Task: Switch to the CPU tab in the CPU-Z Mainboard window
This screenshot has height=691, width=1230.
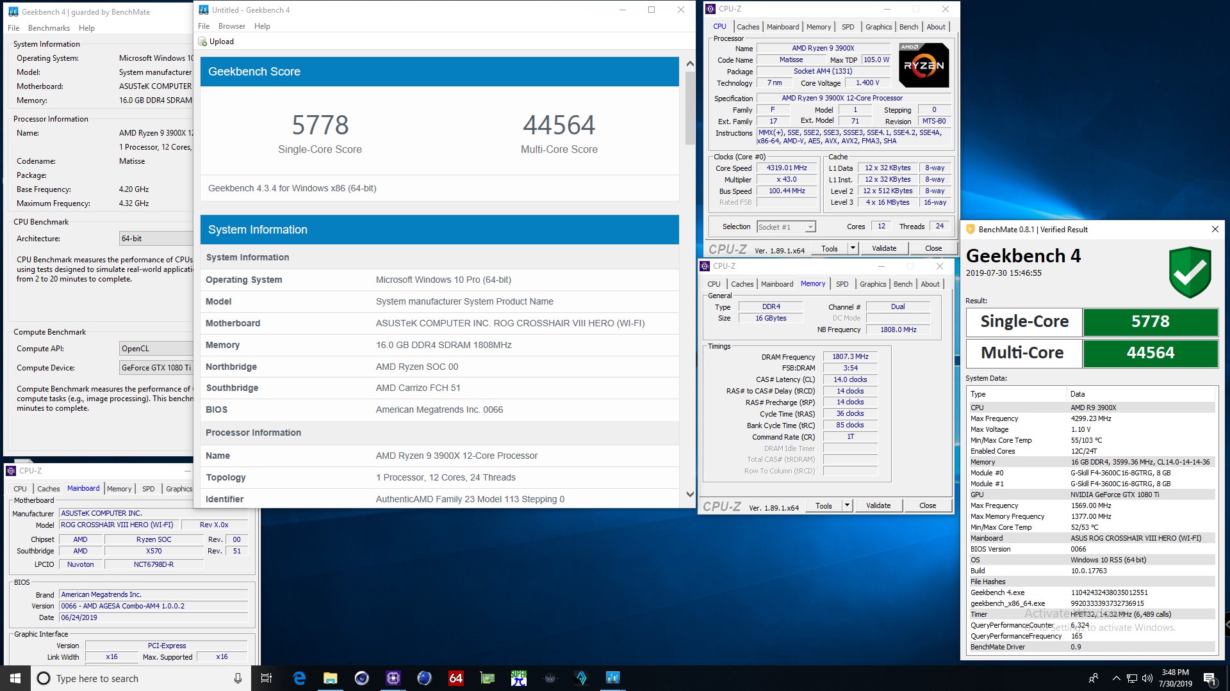Action: tap(20, 489)
